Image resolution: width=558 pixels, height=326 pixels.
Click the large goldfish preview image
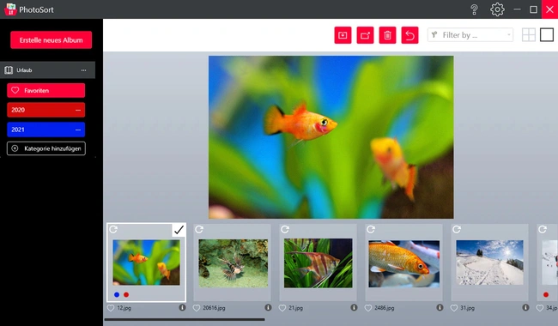[x=331, y=137]
